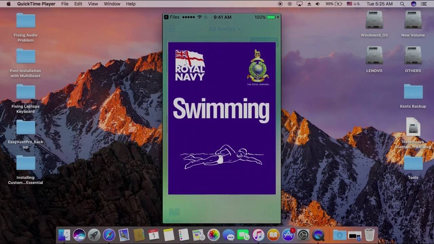
Task: Open Spotlight search in menu bar
Action: click(x=402, y=4)
